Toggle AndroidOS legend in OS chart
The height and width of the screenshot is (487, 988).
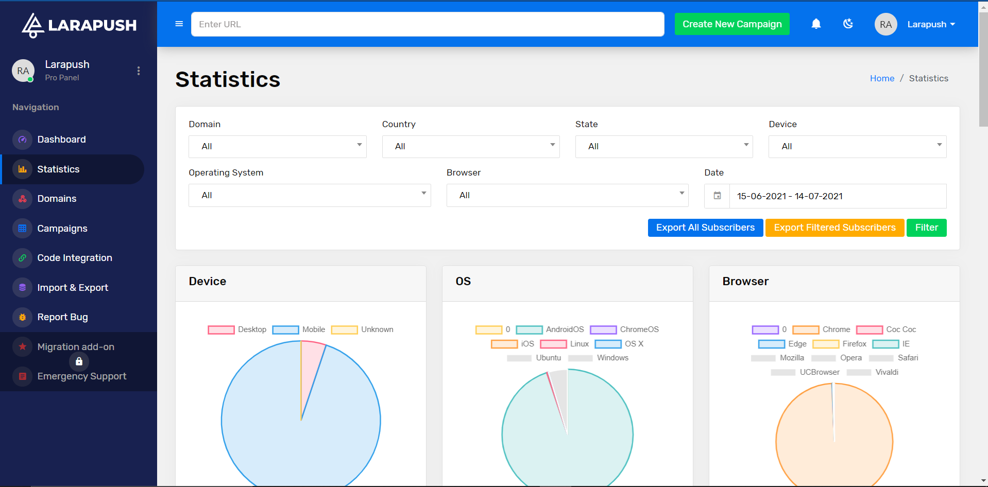coord(550,329)
